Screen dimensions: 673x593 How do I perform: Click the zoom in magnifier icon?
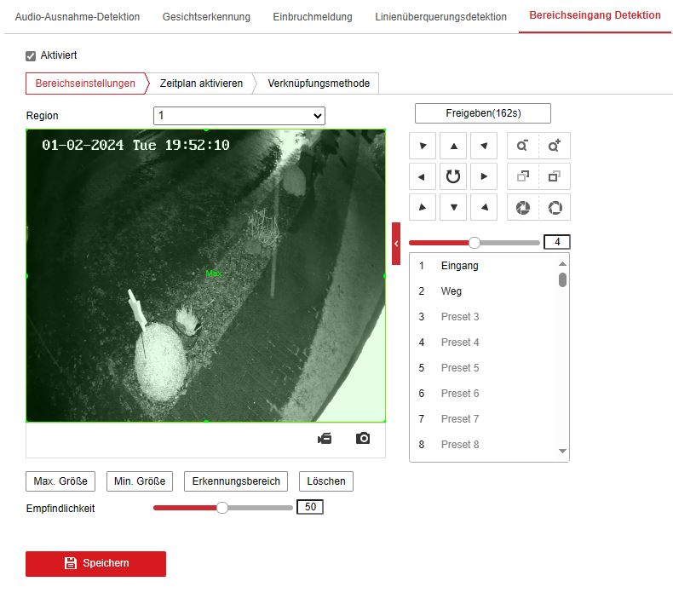(x=555, y=146)
